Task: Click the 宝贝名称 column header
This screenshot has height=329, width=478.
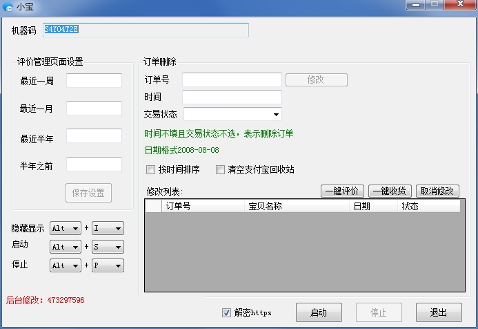Action: (x=297, y=206)
